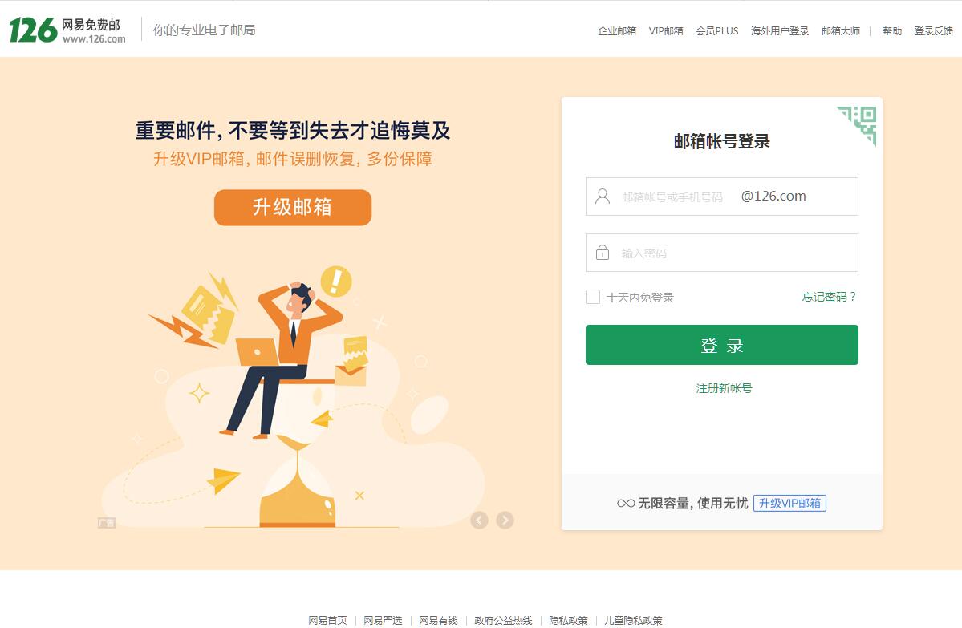
Task: Enable 十天内免登录 checkbox
Action: click(x=593, y=297)
